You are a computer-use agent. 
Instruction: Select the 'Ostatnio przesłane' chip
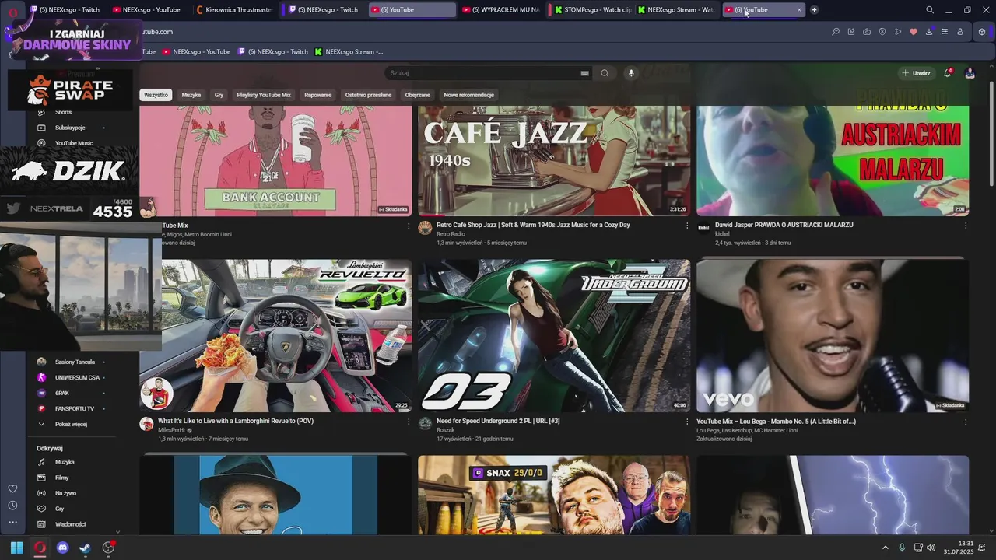click(368, 95)
